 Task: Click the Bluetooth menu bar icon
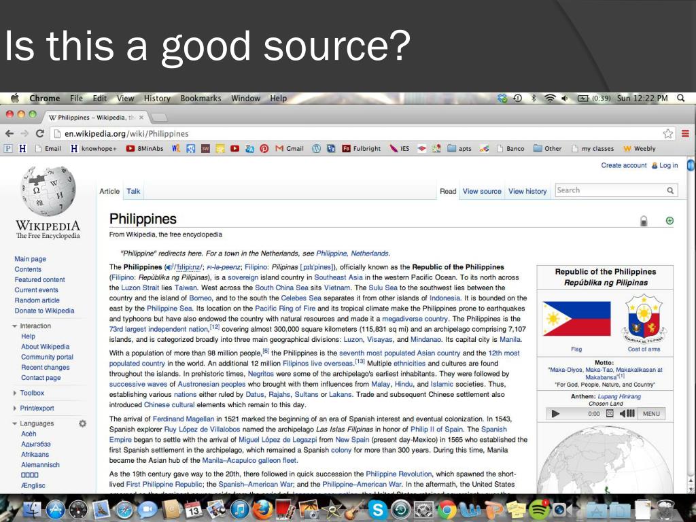534,98
